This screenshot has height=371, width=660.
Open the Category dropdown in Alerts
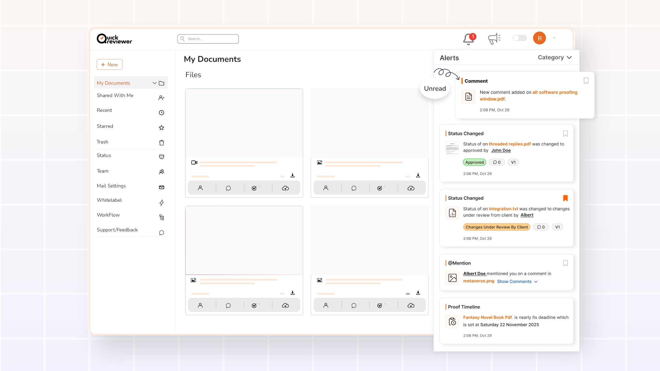coord(555,57)
